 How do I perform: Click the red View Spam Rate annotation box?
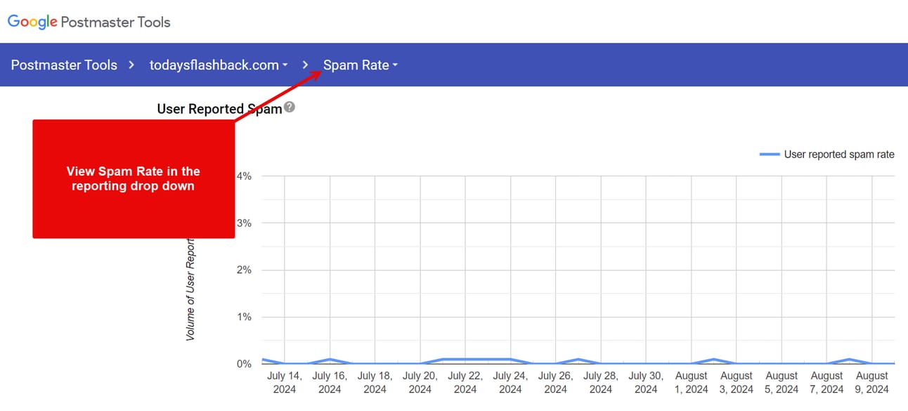(134, 179)
